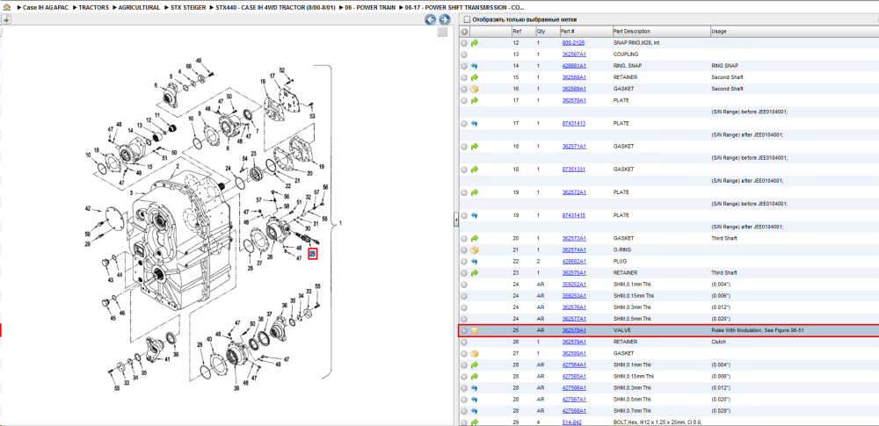This screenshot has height=426, width=879.
Task: Click the plus circle for shim 362576A1
Action: pos(464,307)
